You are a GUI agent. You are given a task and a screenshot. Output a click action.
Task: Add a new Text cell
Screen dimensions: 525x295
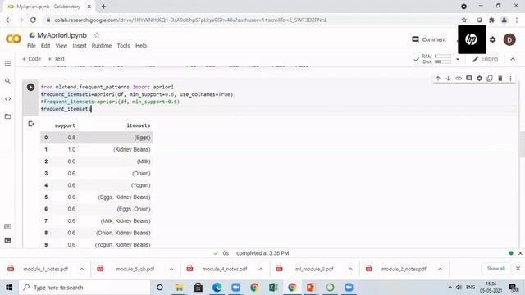pyautogui.click(x=57, y=59)
